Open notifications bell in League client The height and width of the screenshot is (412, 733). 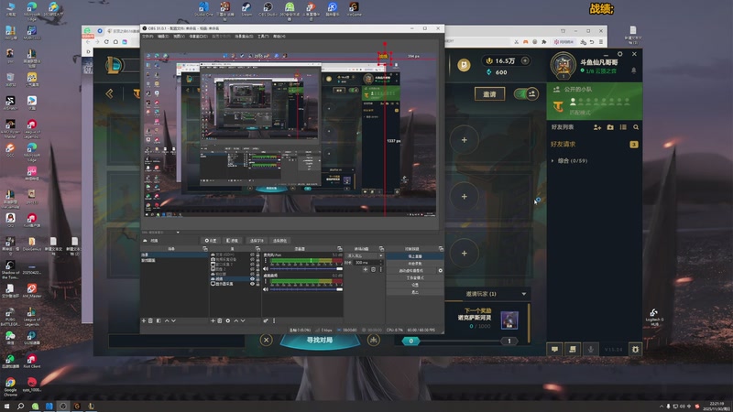click(634, 70)
